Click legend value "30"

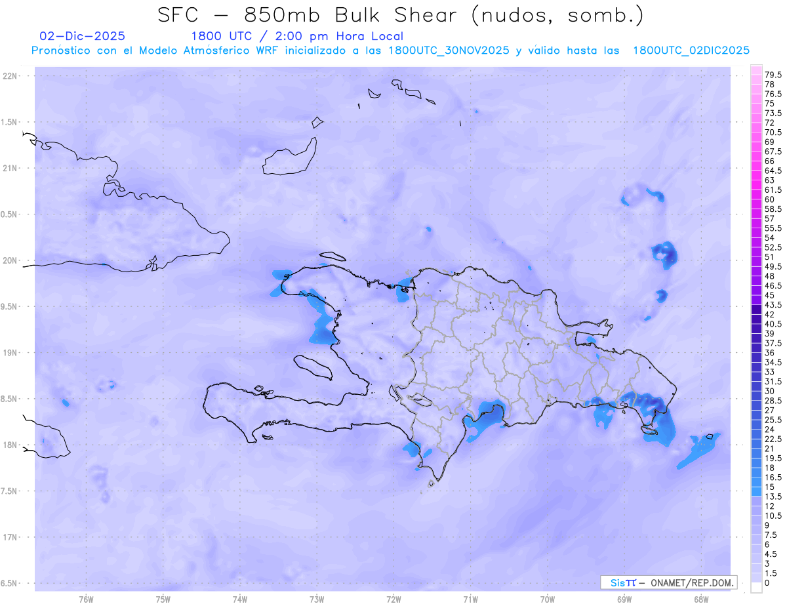coord(770,391)
